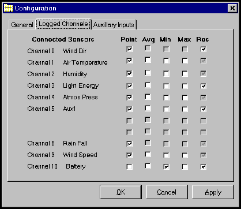Click the Connected Sensors heading
This screenshot has height=209, width=241.
pyautogui.click(x=63, y=39)
